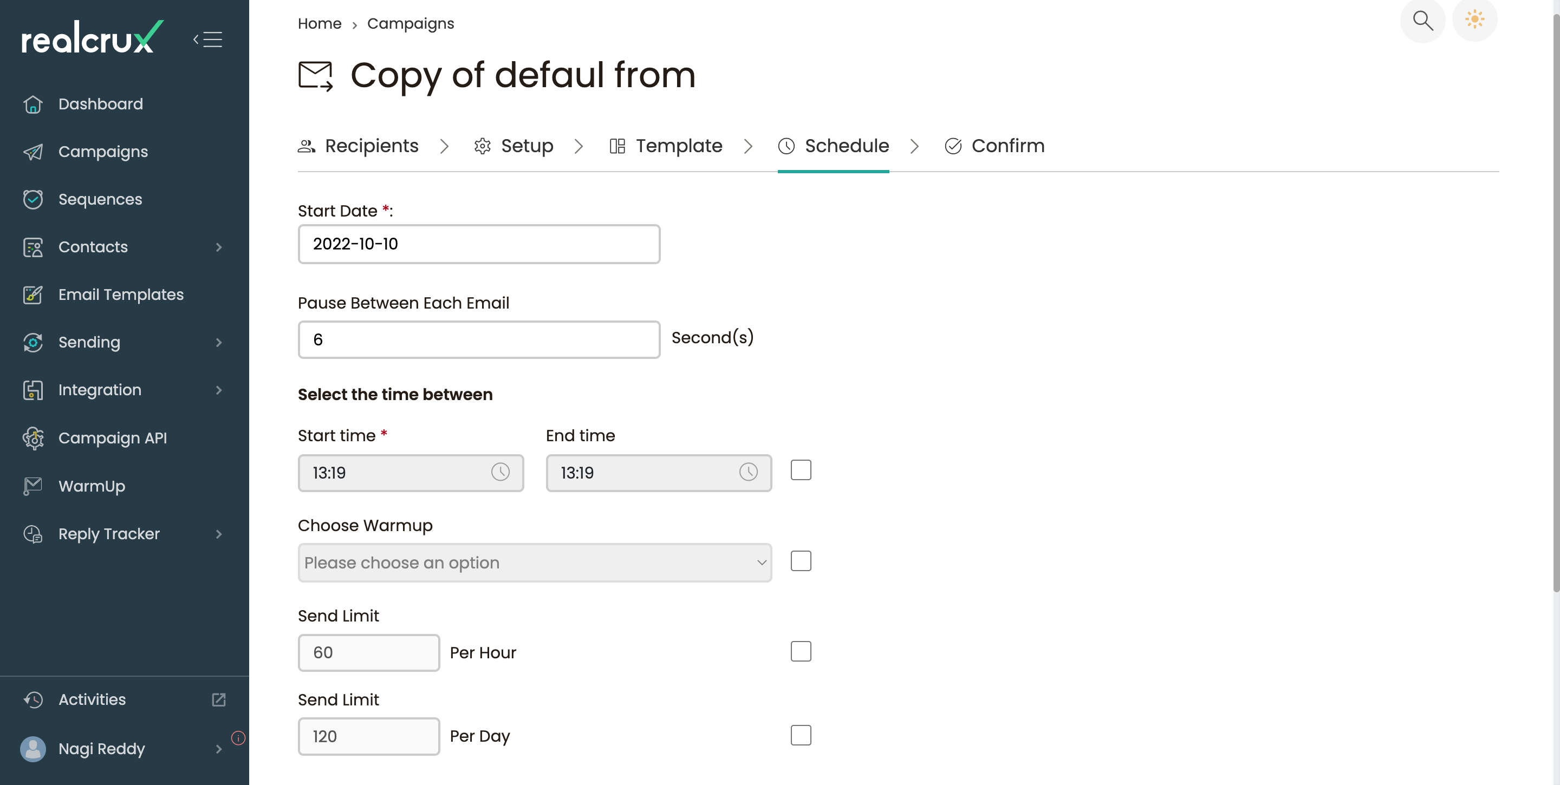Check the box next to End time
This screenshot has height=785, width=1560.
(801, 470)
